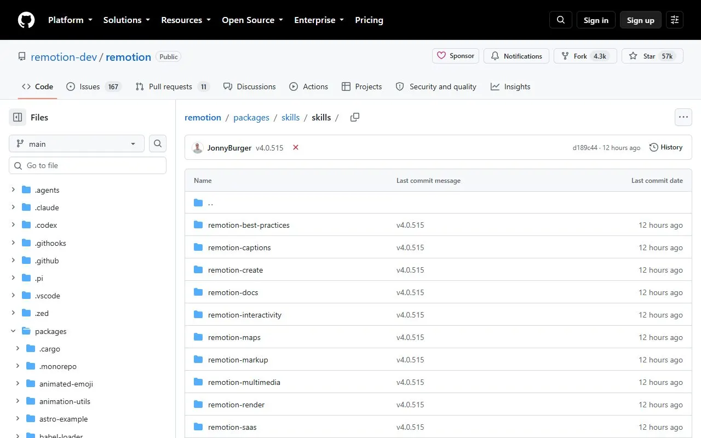The height and width of the screenshot is (438, 701).
Task: Click the Sign in button
Action: (596, 20)
